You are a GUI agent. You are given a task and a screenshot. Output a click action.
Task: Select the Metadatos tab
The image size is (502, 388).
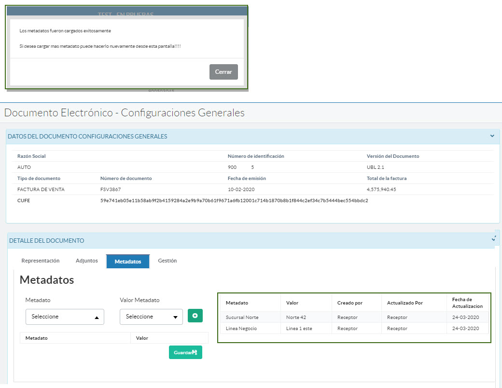[x=128, y=262]
